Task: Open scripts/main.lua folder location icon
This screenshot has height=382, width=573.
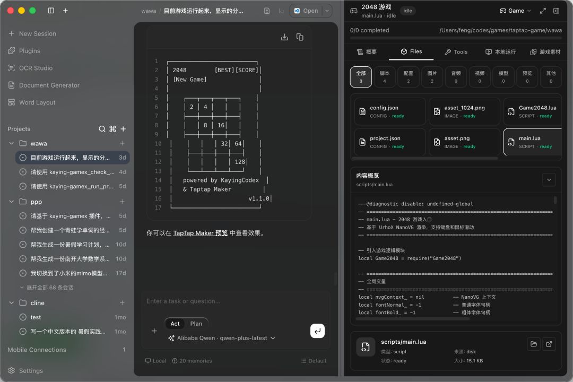Action: click(534, 344)
